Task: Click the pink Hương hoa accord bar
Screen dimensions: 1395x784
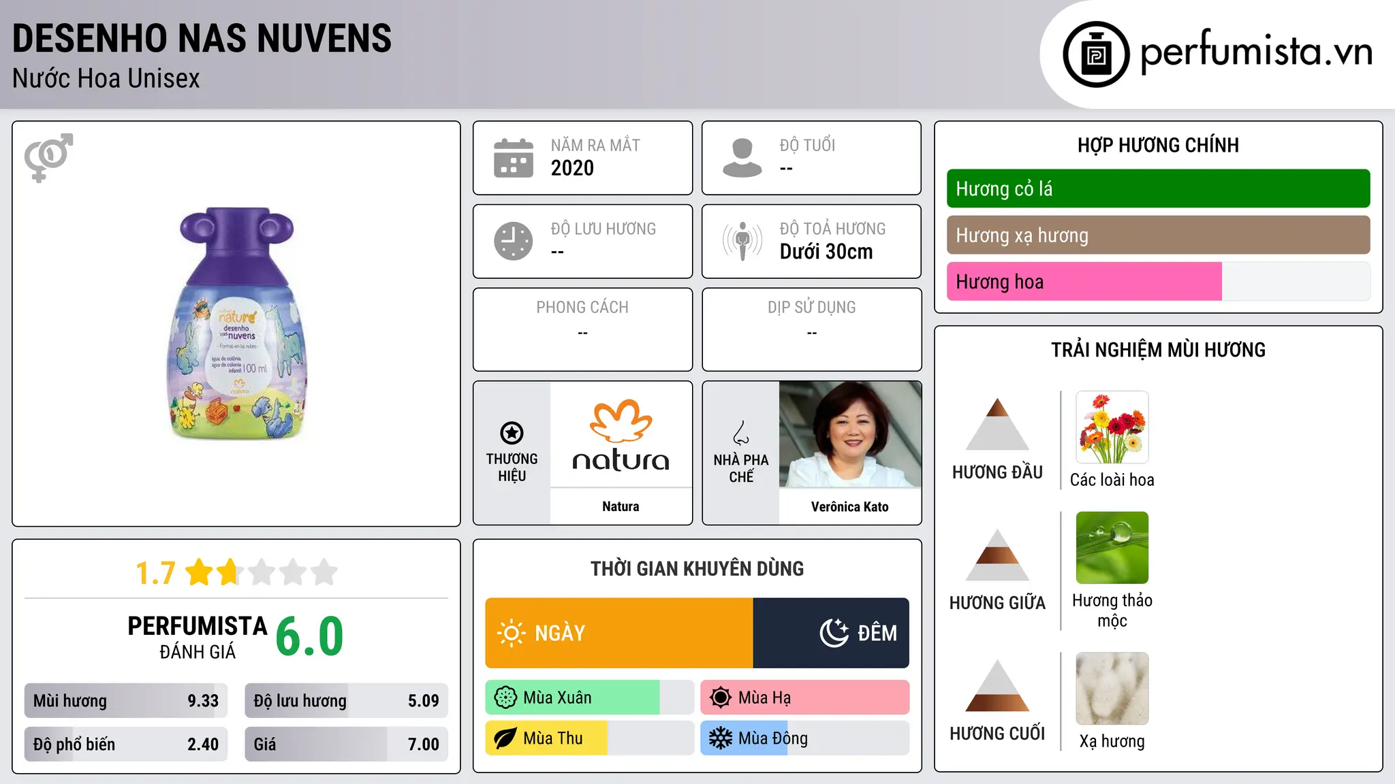Action: (1158, 281)
